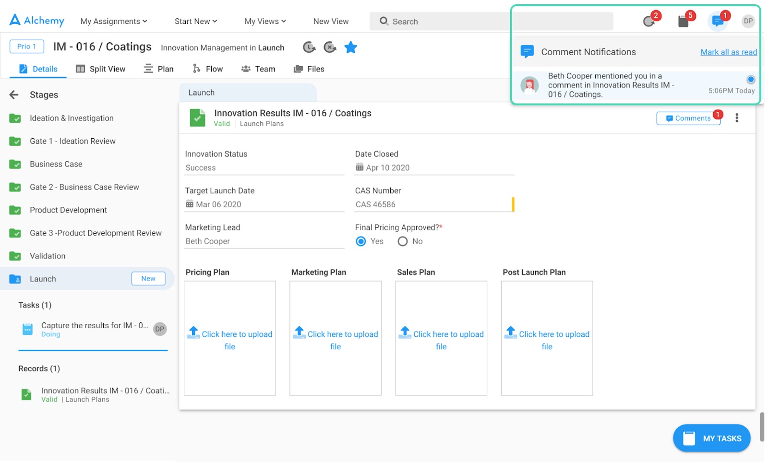The height and width of the screenshot is (462, 768).
Task: Switch to the Files tab
Action: tap(309, 69)
